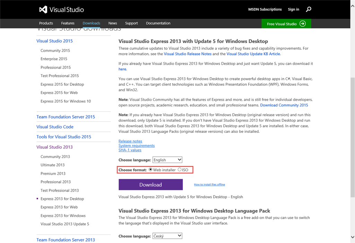Open the English language dropdown
Image resolution: width=355 pixels, height=243 pixels.
point(167,160)
